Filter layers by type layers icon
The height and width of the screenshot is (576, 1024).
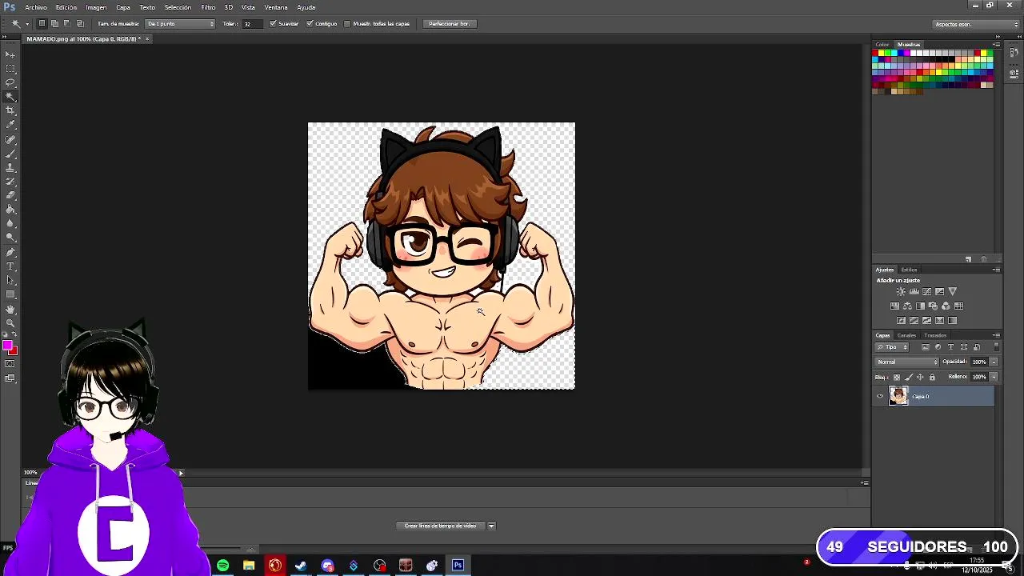(x=950, y=347)
